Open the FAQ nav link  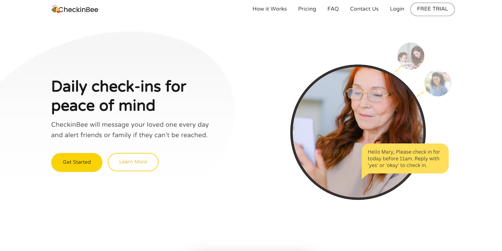pos(333,9)
